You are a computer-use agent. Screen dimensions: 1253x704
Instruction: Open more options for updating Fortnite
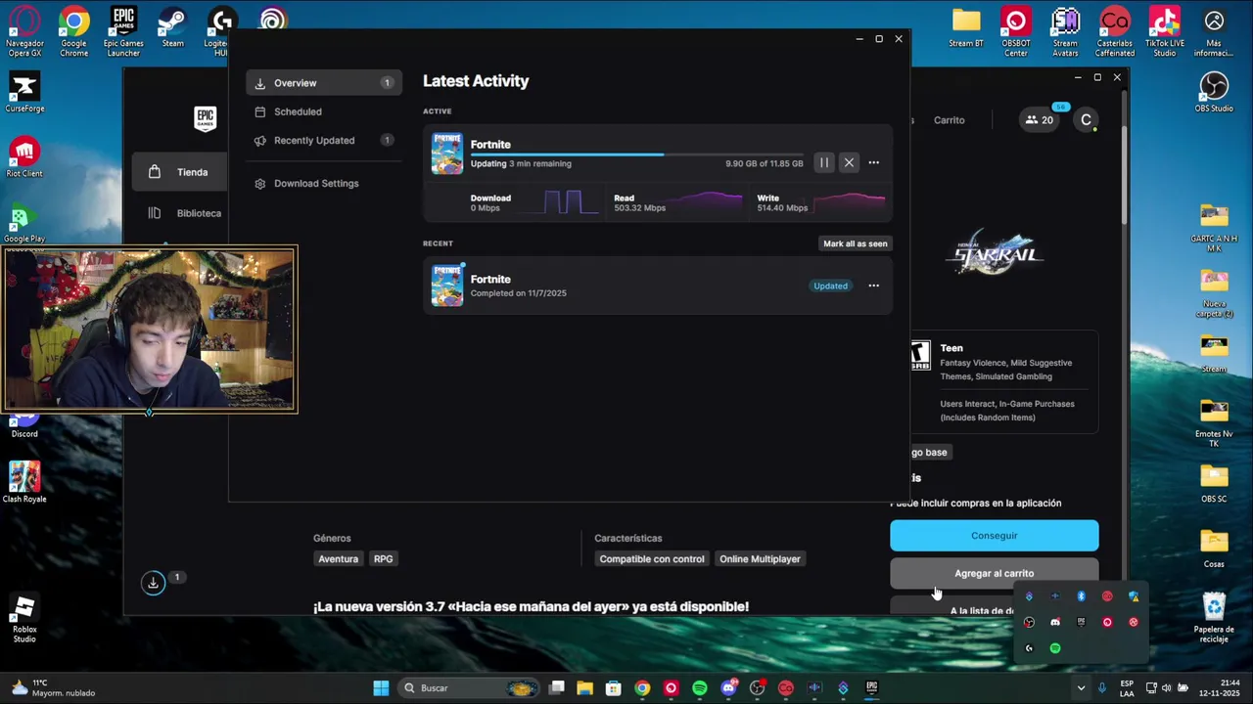pyautogui.click(x=874, y=163)
